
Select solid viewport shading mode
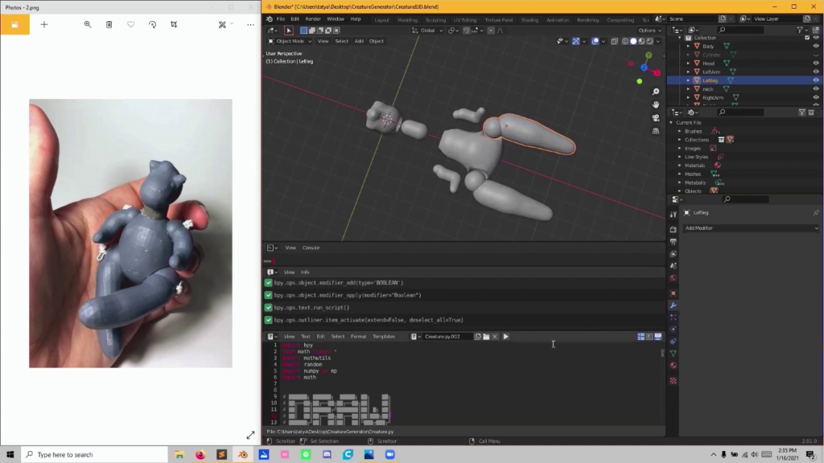[x=633, y=41]
